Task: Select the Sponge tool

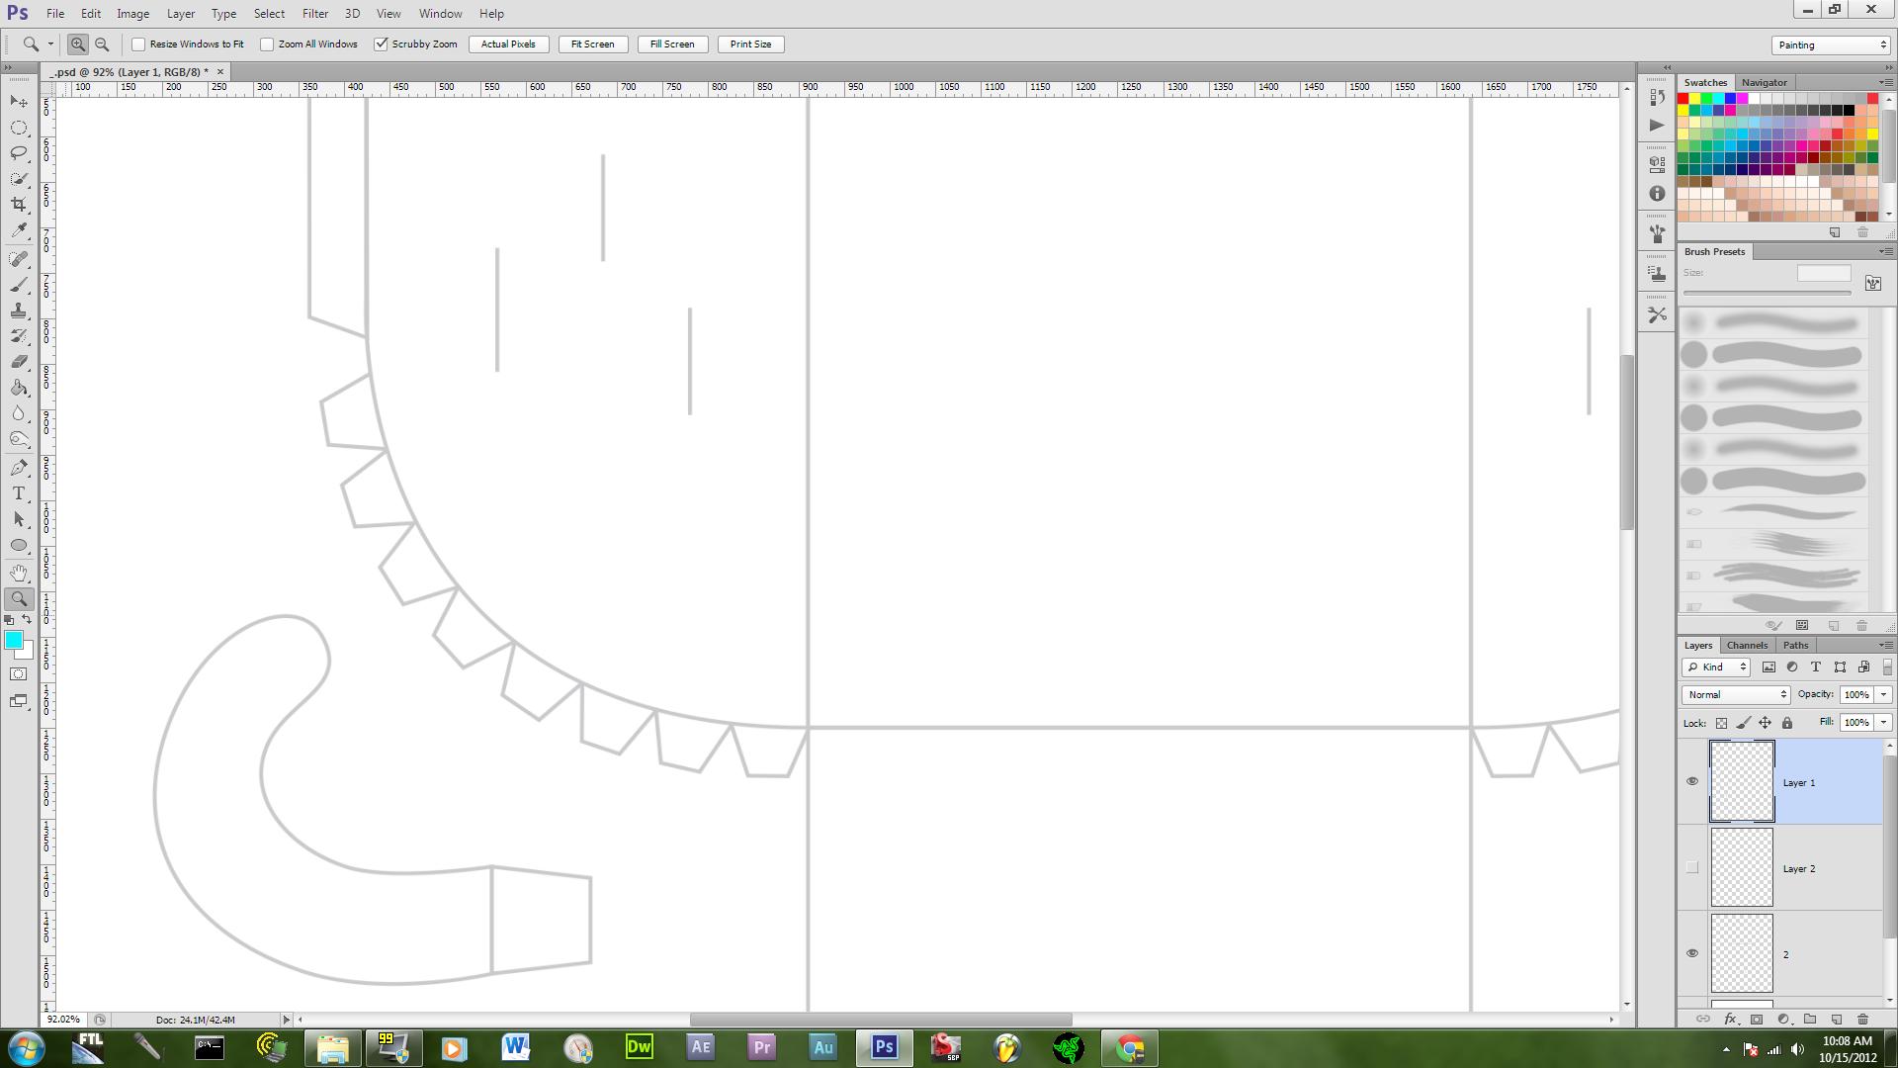Action: [x=19, y=439]
